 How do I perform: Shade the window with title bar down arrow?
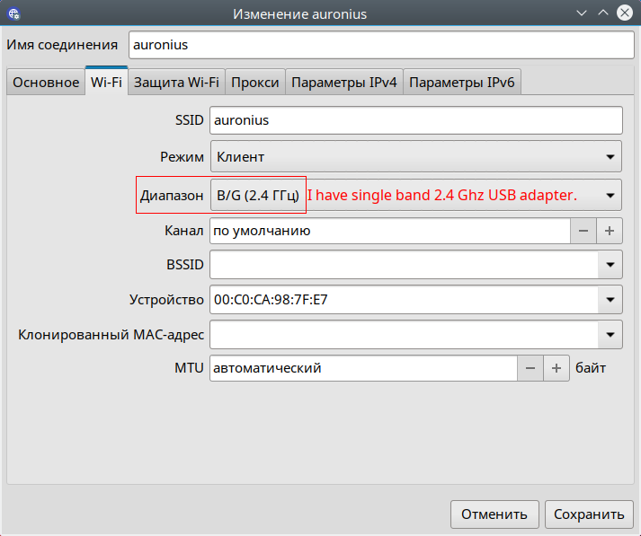(x=582, y=13)
